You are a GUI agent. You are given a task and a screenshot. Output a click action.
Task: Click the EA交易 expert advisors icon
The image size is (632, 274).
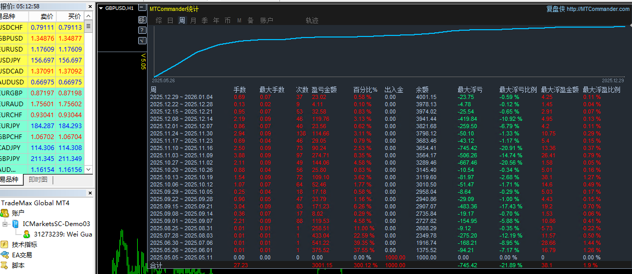tap(5, 255)
